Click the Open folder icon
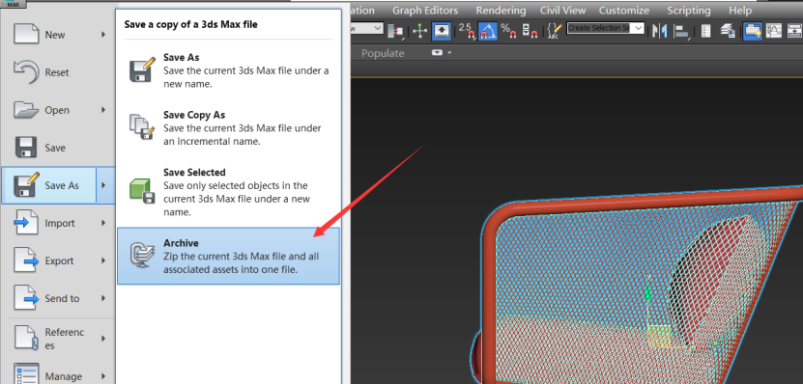 (25, 110)
